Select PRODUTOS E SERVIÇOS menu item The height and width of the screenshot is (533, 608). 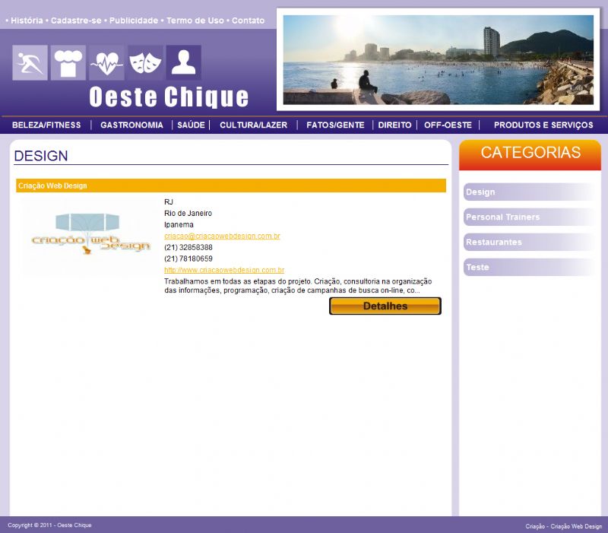(543, 125)
